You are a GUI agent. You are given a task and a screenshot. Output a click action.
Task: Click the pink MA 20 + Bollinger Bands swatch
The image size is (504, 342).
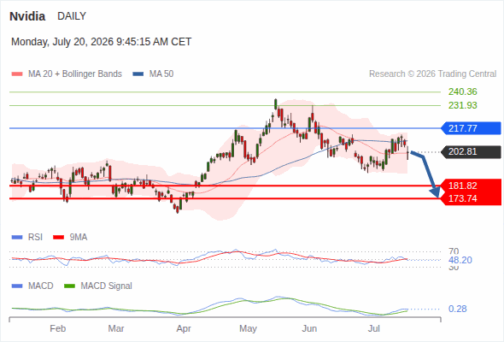point(17,74)
